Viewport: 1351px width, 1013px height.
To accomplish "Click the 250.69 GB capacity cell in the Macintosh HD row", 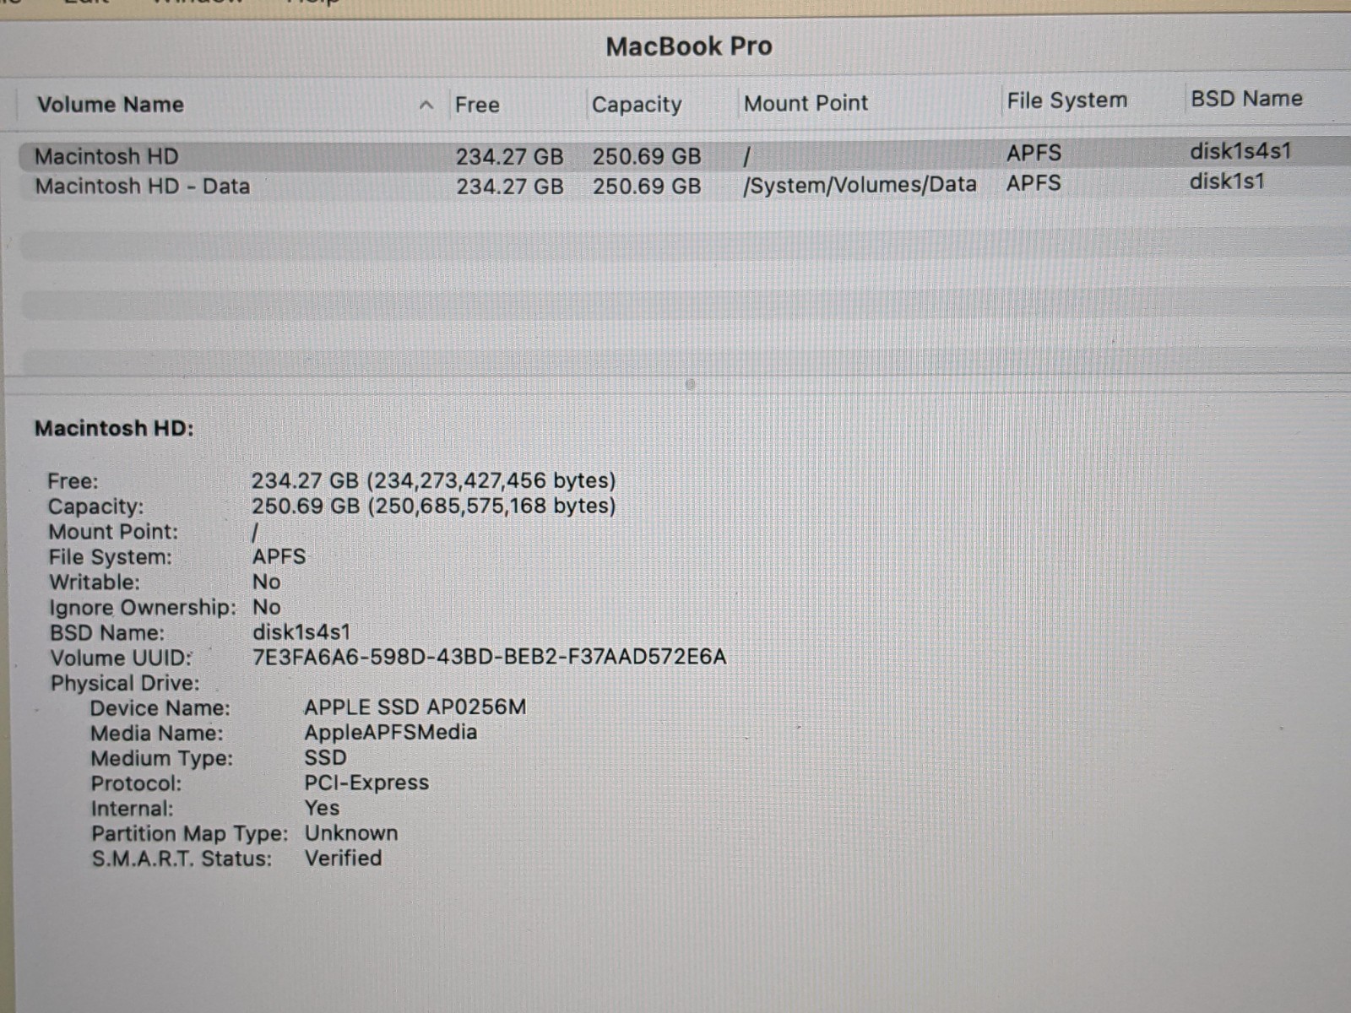I will click(x=646, y=157).
